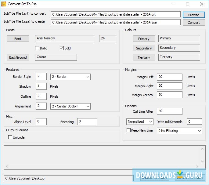Click the Arial Narrow font name field
The height and width of the screenshot is (185, 209).
pos(65,38)
